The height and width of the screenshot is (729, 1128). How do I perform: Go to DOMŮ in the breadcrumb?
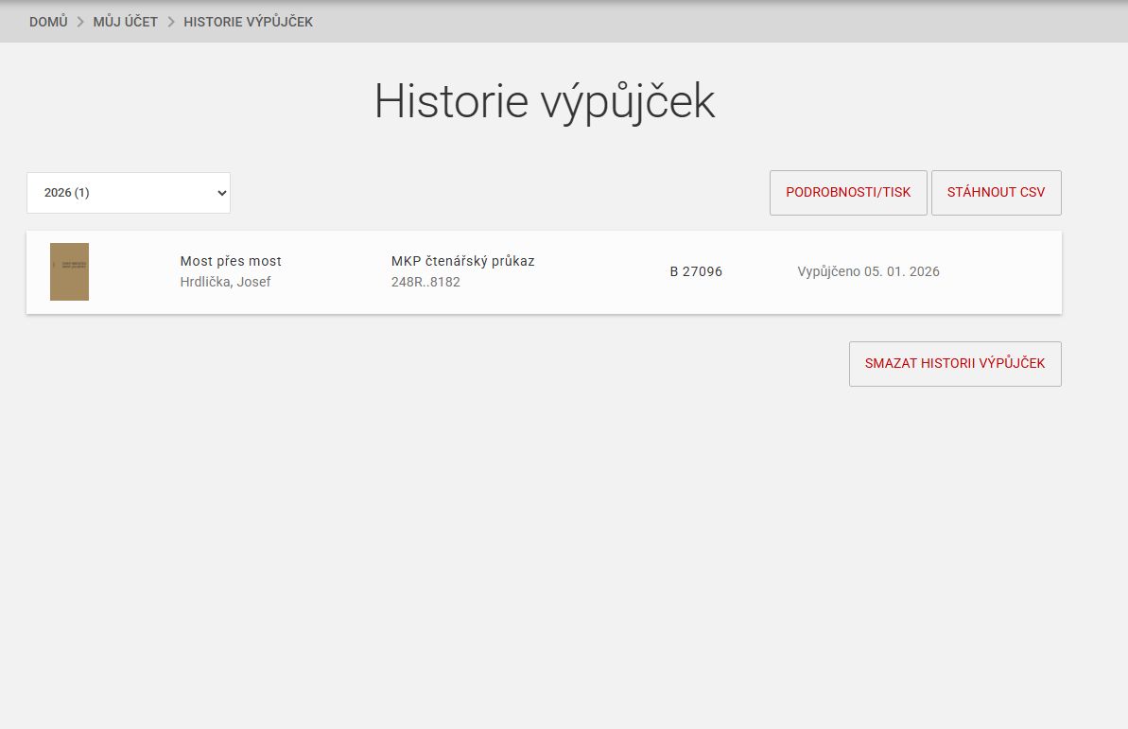48,22
